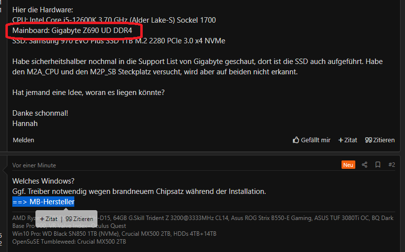Click Gefällt mir to like Hannah's post
Image resolution: width=405 pixels, height=252 pixels.
(312, 140)
